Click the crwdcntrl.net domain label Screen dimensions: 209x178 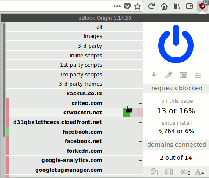[x=82, y=113]
